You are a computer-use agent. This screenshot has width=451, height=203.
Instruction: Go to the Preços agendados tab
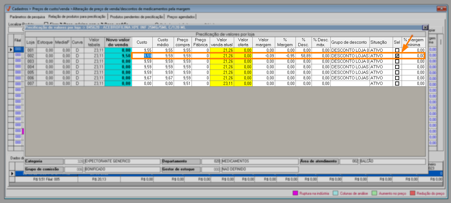click(x=180, y=17)
